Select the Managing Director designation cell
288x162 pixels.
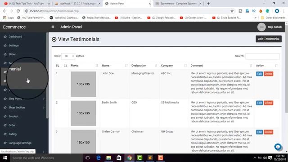pyautogui.click(x=143, y=73)
